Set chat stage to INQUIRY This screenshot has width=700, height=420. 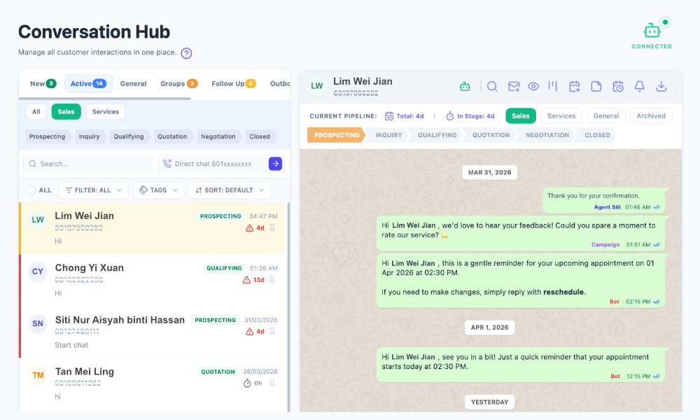click(388, 135)
